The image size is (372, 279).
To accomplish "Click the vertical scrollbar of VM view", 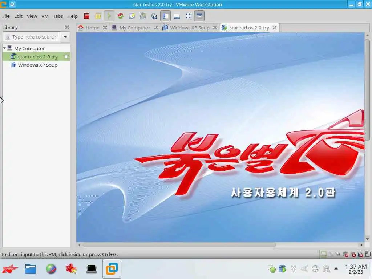I will tap(367, 90).
